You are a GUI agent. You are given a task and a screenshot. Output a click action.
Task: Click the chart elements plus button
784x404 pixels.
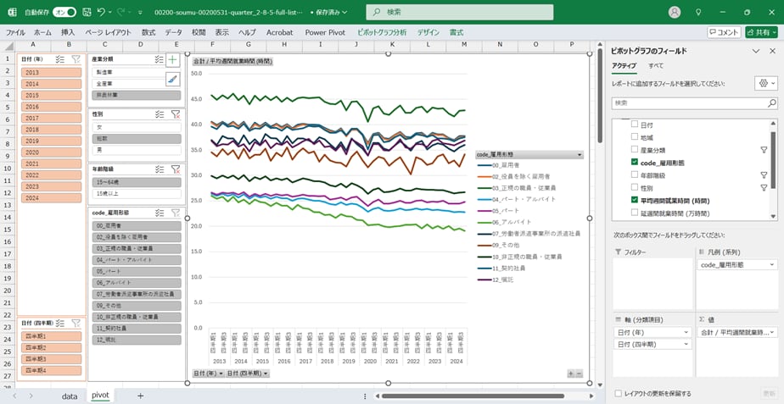[173, 60]
